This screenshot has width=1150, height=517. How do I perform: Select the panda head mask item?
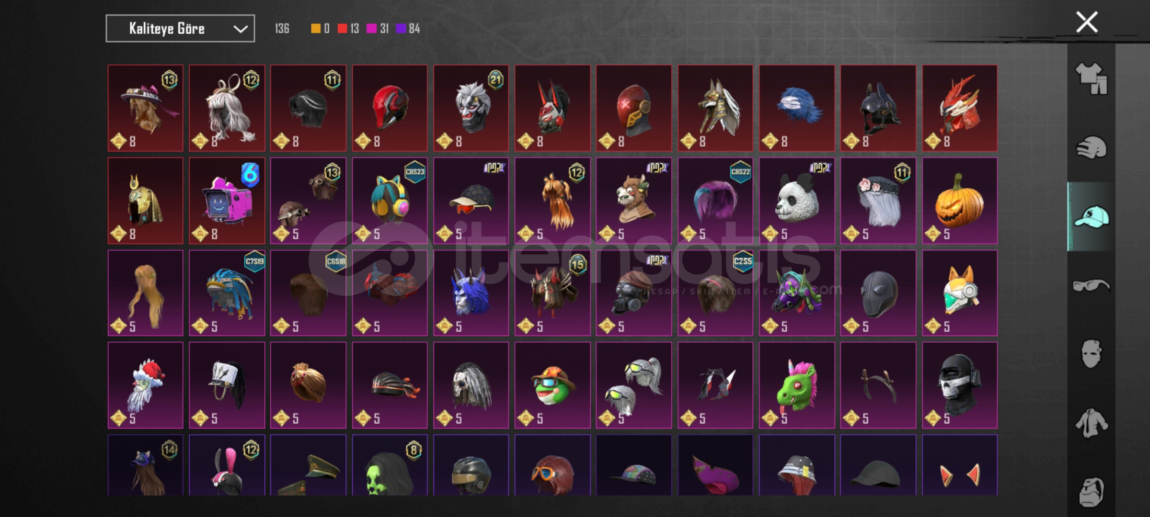click(796, 201)
